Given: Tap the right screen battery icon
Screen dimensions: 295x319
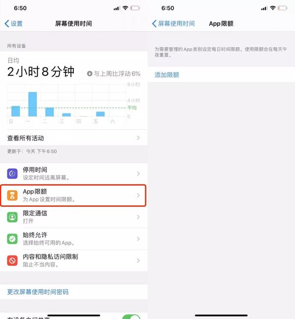Looking at the screenshot, I should click(283, 8).
